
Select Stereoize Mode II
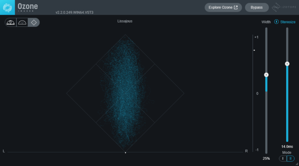290,158
